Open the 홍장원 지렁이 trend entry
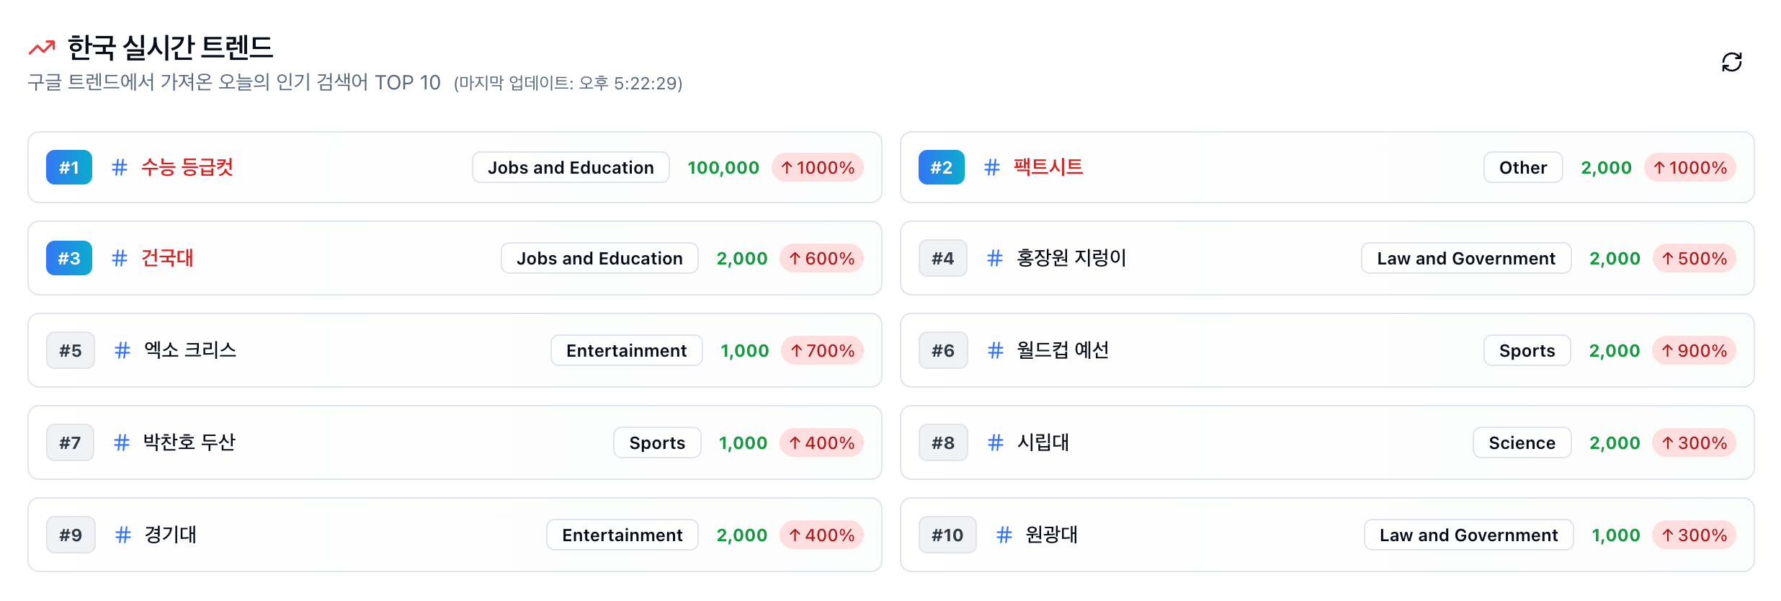Image resolution: width=1781 pixels, height=601 pixels. (x=1058, y=258)
